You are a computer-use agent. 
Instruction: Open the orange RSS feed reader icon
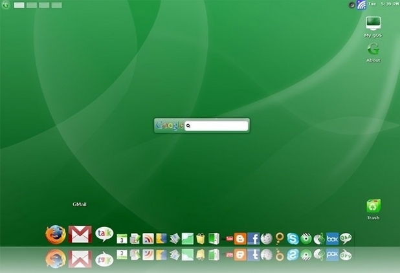click(148, 239)
